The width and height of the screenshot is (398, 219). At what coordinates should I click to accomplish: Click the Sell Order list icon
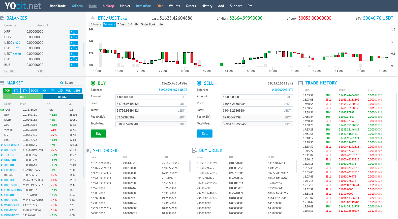coord(88,151)
